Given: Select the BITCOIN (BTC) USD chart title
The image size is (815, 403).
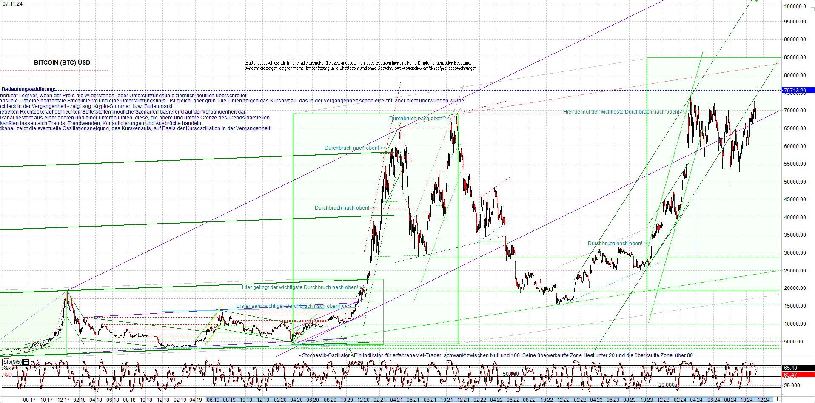Looking at the screenshot, I should click(62, 62).
